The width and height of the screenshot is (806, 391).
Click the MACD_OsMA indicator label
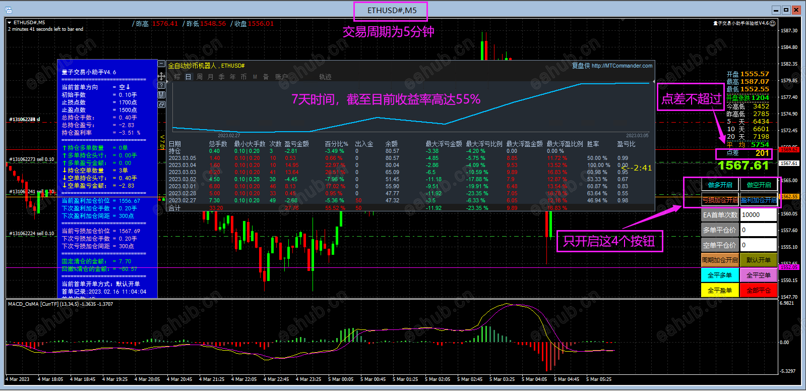click(x=60, y=304)
